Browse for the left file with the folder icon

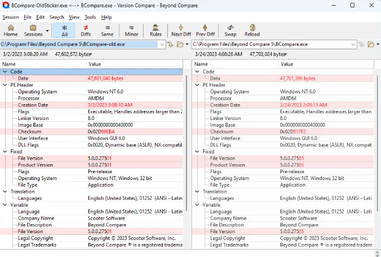pyautogui.click(x=180, y=44)
